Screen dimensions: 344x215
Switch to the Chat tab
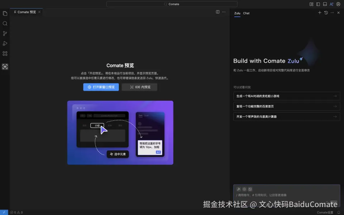pyautogui.click(x=246, y=13)
